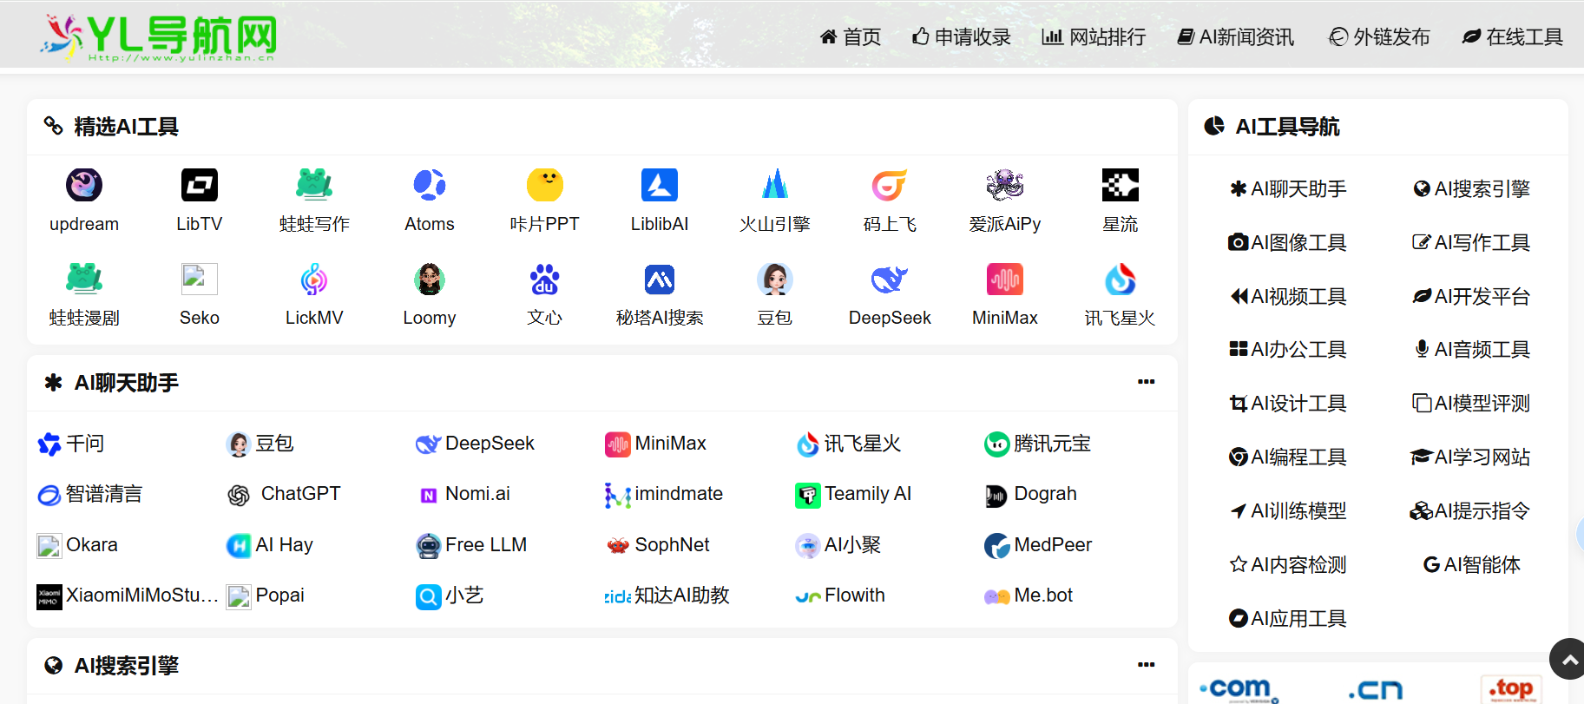Screen dimensions: 1584x704
Task: Open 网站排行 in the top navigation
Action: pyautogui.click(x=1094, y=36)
